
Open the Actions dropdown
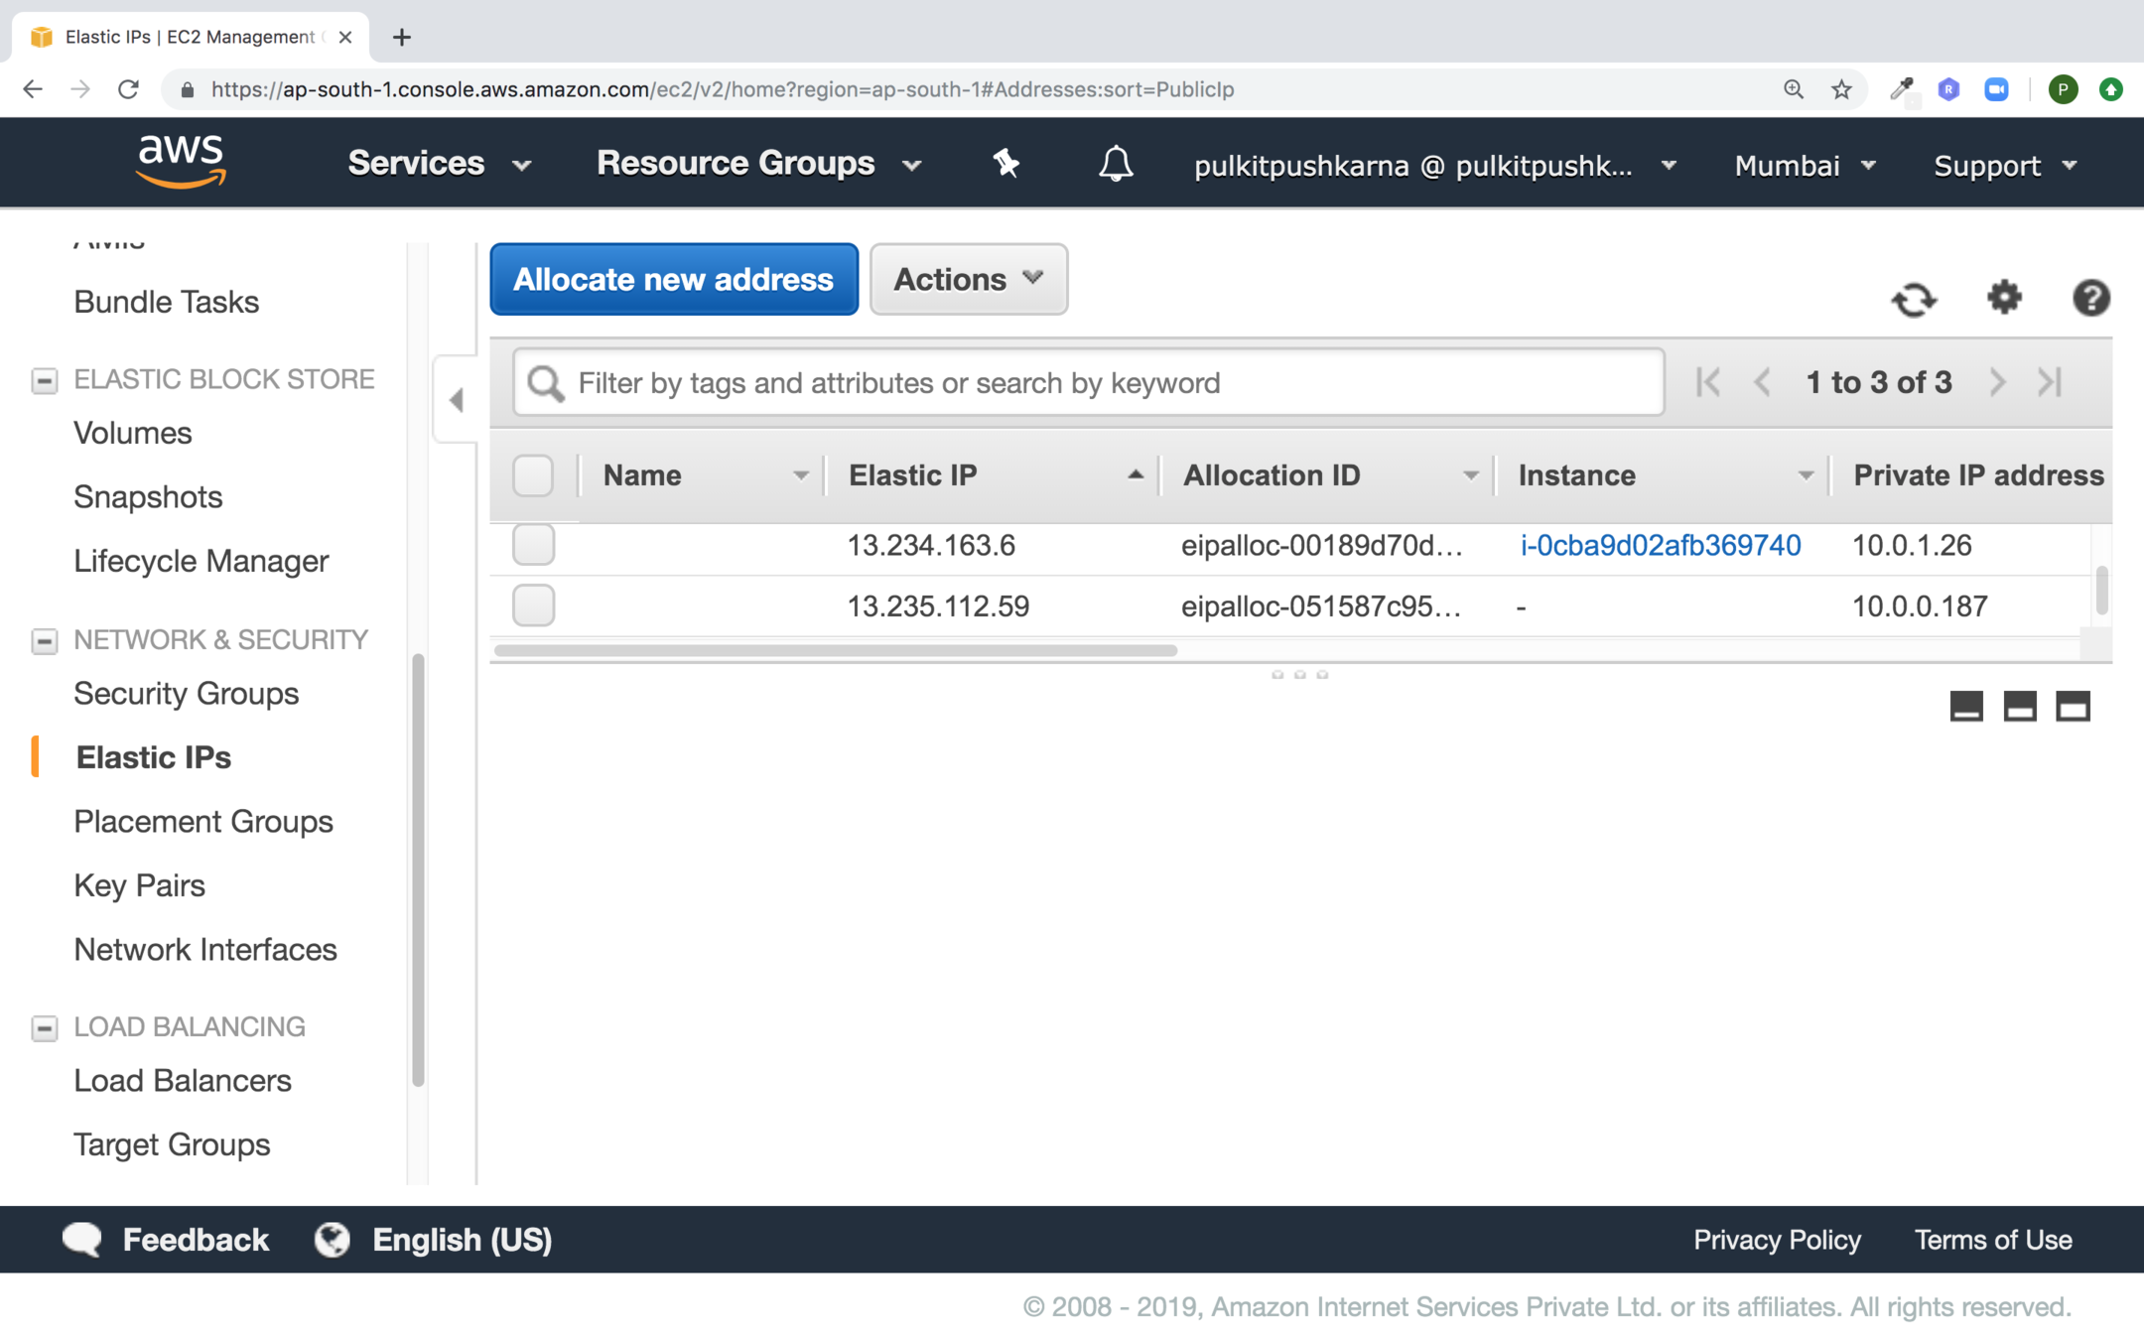[969, 279]
